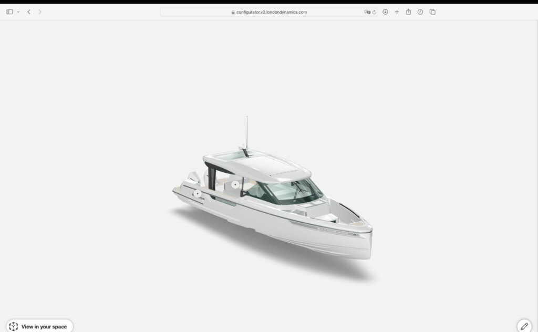Open the browsing history clock icon

[x=420, y=12]
